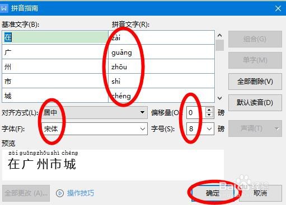
Task: Click the 全部更改(A) button
Action: point(26,193)
